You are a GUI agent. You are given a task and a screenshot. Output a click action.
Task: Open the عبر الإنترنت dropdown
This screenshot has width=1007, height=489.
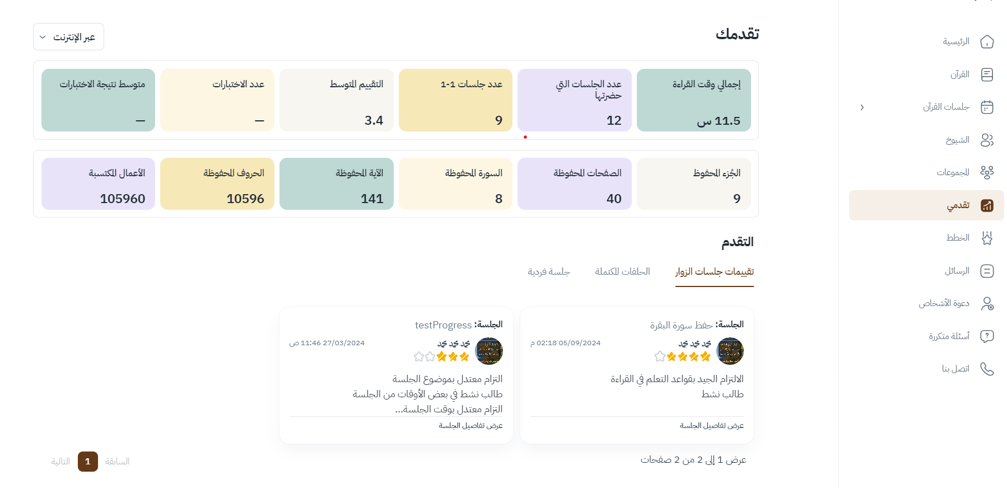tap(68, 37)
